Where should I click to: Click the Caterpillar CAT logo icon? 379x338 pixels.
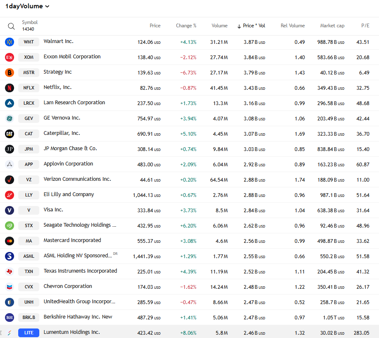point(10,134)
